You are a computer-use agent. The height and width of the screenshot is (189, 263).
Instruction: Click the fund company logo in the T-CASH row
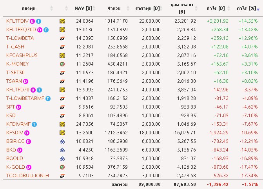62,47
